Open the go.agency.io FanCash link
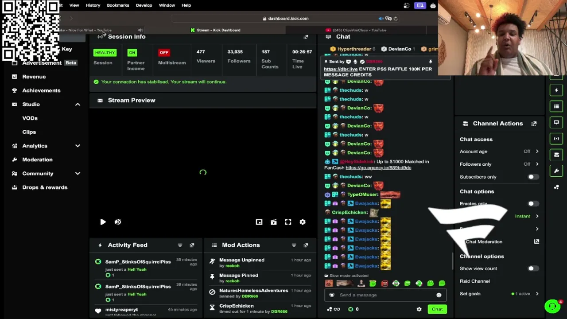 [x=378, y=168]
